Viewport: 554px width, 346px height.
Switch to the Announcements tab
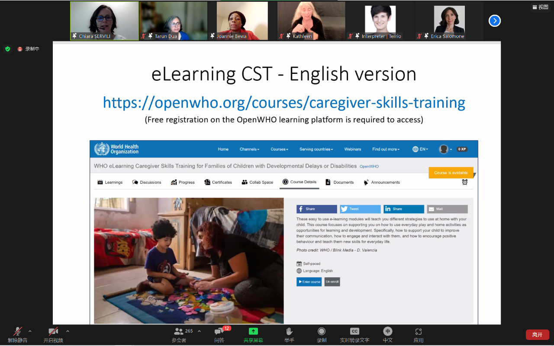pos(382,182)
